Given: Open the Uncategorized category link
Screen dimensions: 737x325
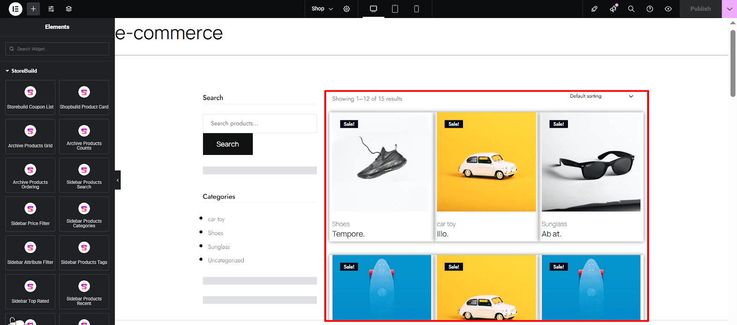Looking at the screenshot, I should 226,260.
